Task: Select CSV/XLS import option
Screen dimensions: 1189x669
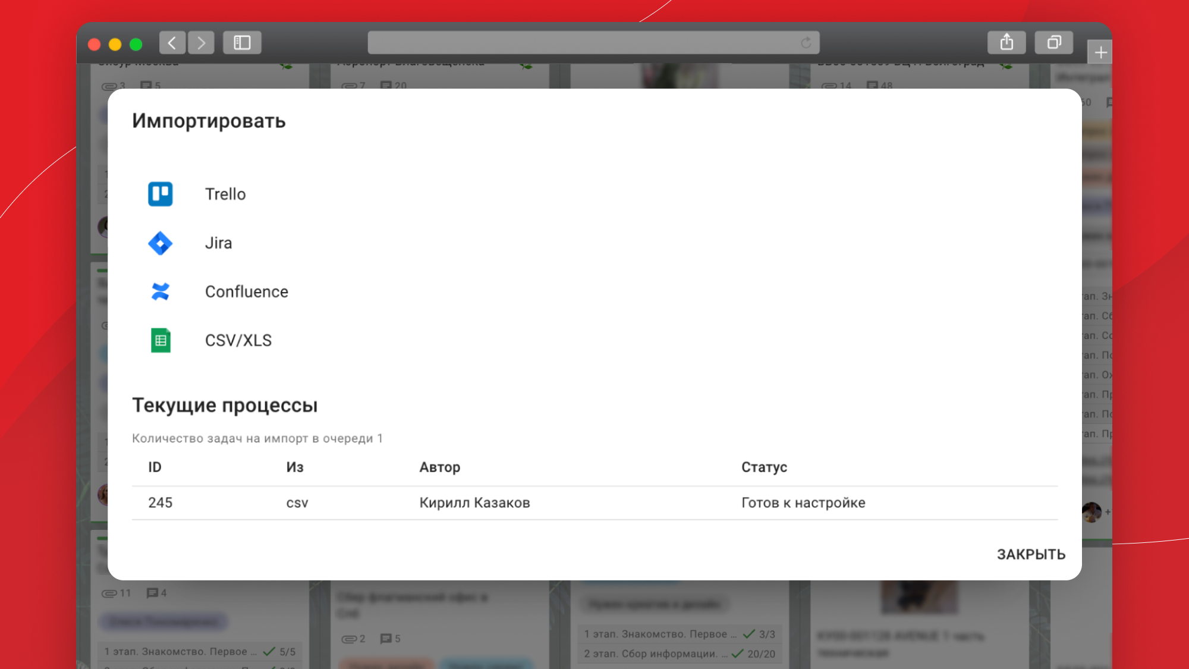Action: pos(238,341)
